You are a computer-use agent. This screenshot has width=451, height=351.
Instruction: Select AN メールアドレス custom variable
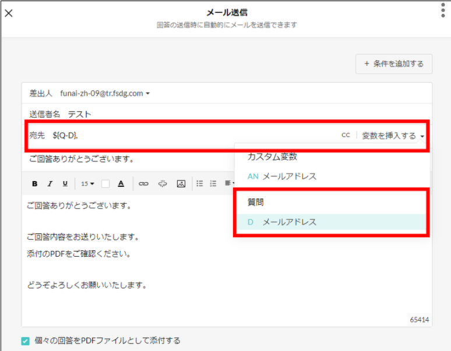pos(282,176)
